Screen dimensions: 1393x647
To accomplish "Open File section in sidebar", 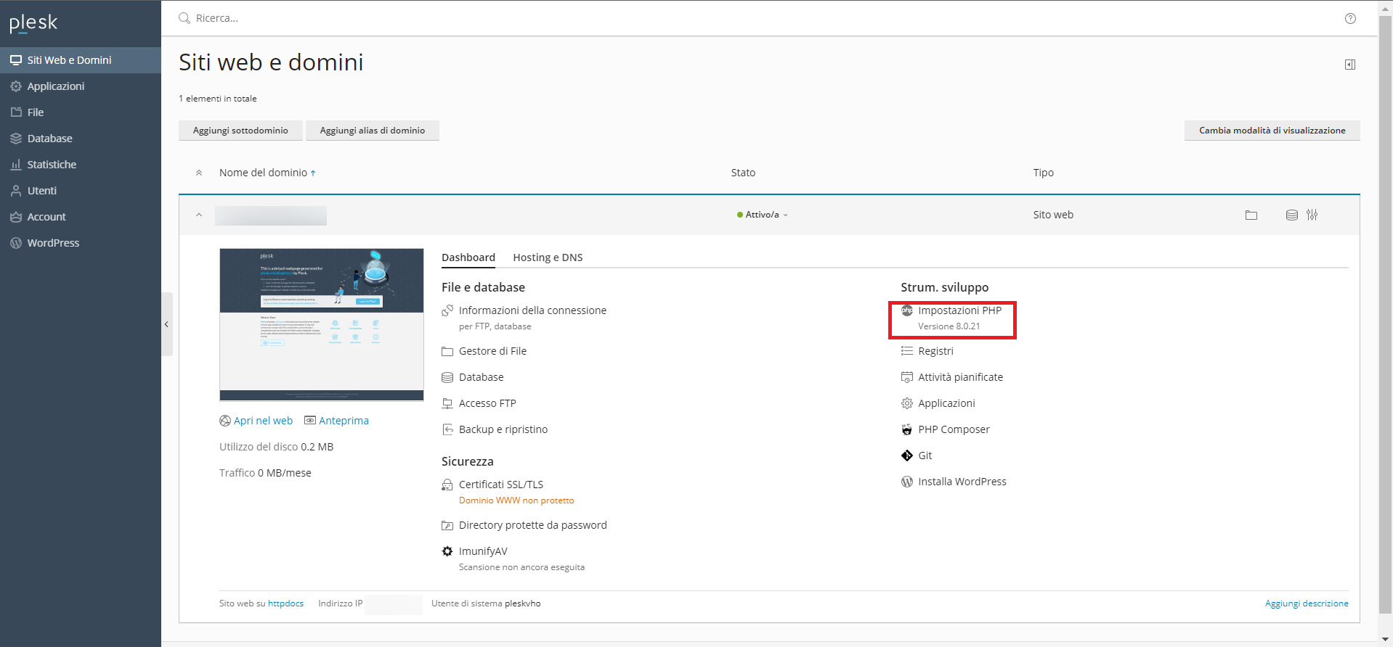I will (80, 112).
